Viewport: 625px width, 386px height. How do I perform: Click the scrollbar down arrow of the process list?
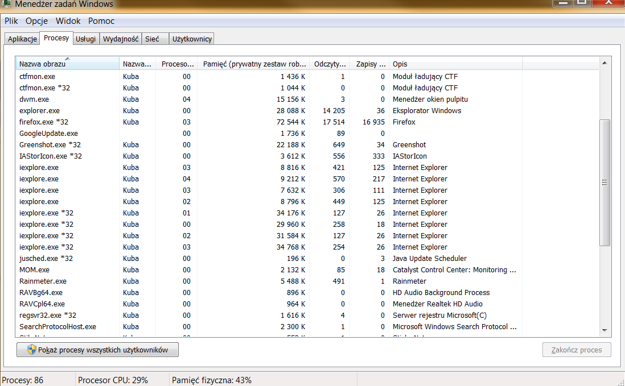point(605,331)
